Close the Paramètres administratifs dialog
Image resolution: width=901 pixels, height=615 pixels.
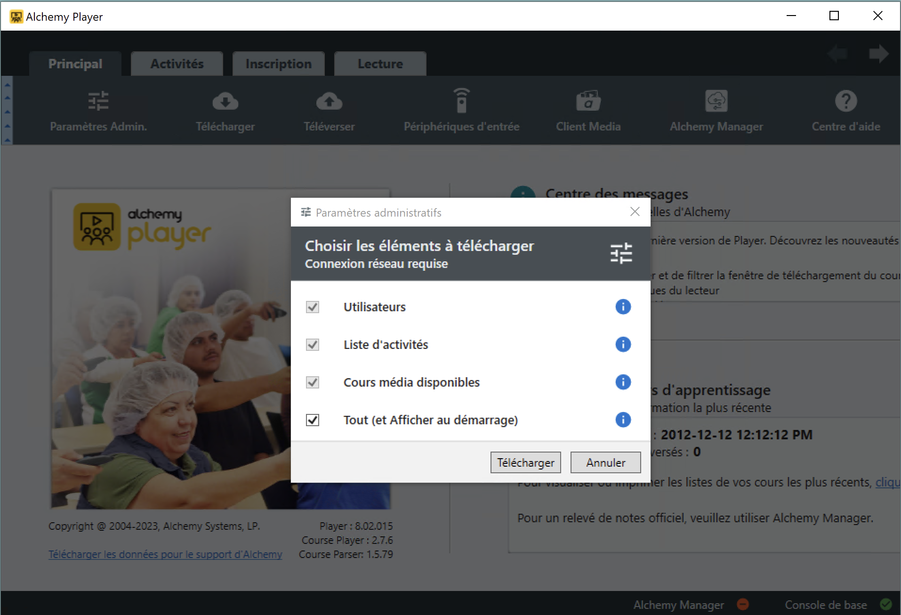click(x=635, y=212)
